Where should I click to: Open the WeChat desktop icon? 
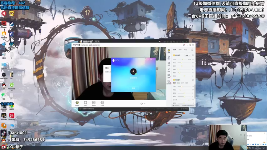tap(4, 95)
